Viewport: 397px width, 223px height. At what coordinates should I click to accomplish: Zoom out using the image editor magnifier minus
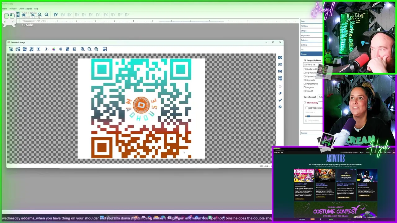pos(89,49)
